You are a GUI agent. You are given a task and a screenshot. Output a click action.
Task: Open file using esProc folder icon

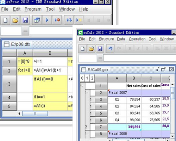[x=15, y=20]
